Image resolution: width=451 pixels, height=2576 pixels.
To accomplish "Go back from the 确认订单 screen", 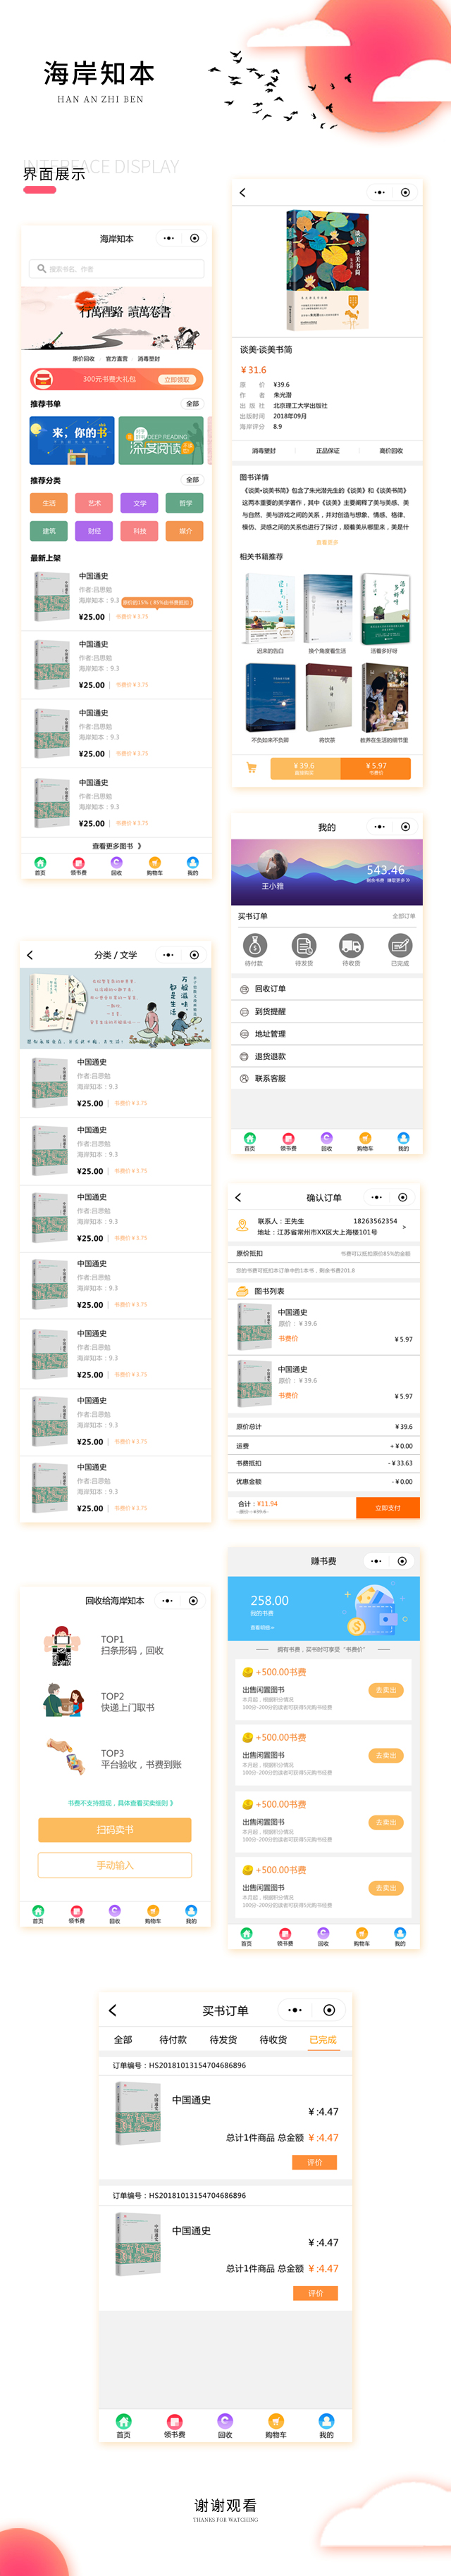I will click(238, 1197).
